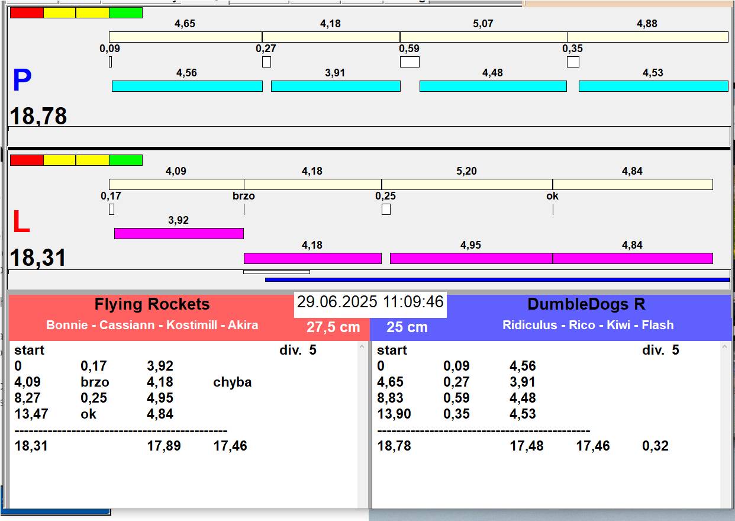Select the 5,20 cream segment in lane L
This screenshot has width=735, height=521.
(467, 185)
